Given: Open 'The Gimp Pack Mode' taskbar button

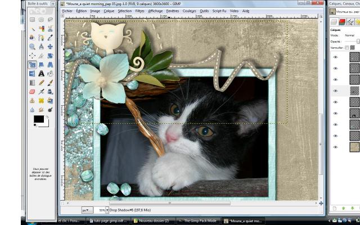Looking at the screenshot, I should tap(198, 221).
